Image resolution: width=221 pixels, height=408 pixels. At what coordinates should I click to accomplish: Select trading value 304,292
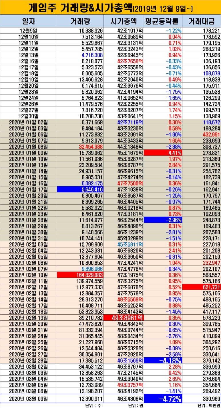212,342
